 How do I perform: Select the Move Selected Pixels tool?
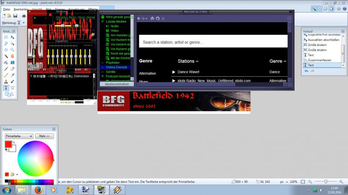[13, 37]
